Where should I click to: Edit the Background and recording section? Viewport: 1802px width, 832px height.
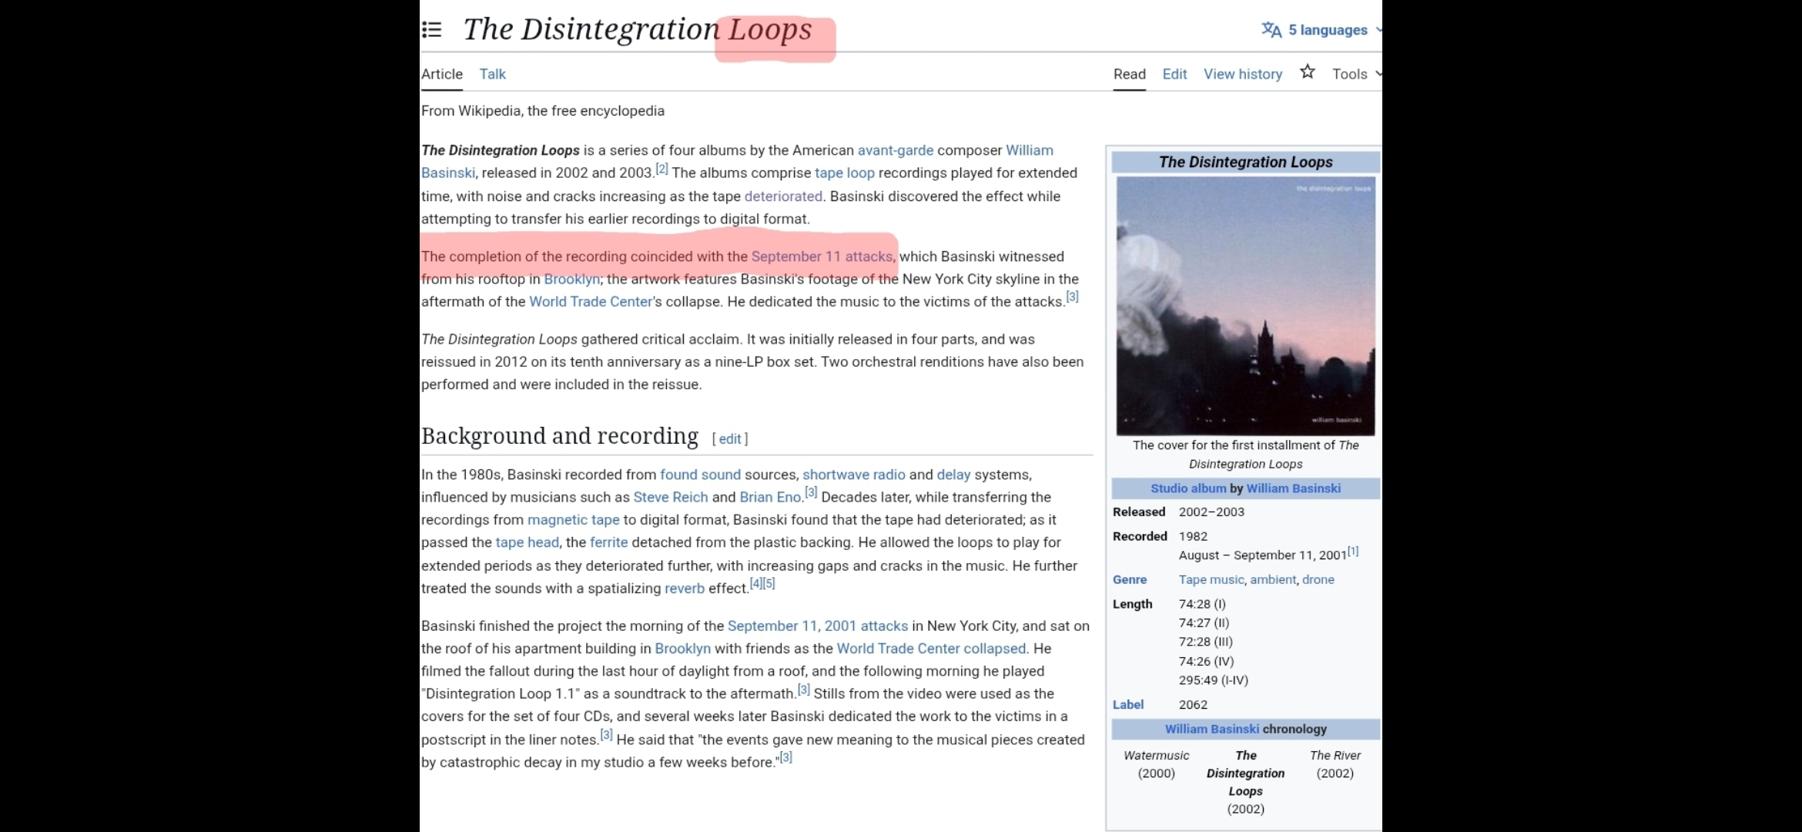(729, 439)
